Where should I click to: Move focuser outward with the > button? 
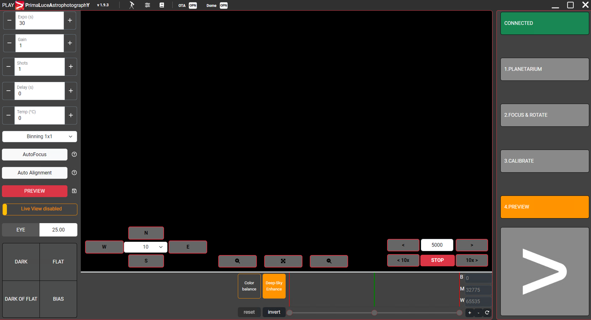(472, 245)
